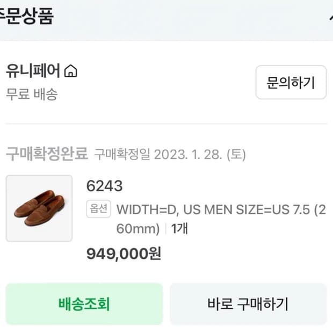Image resolution: width=333 pixels, height=333 pixels.
Task: Tap the 무료 배송 shipping label
Action: coord(32,95)
